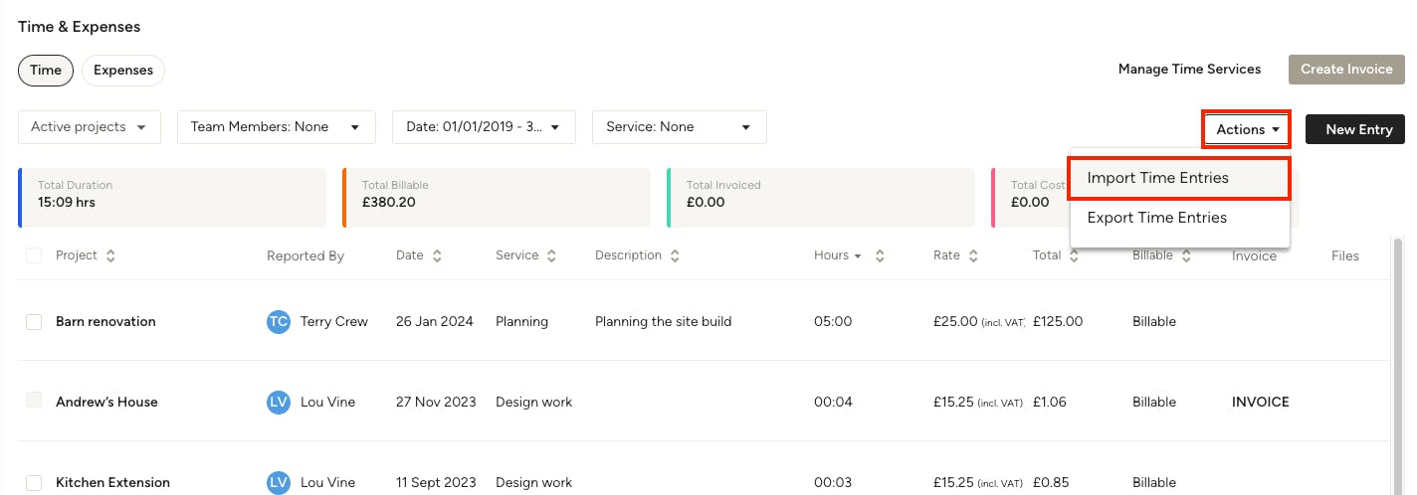Screen dimensions: 1417x495
Task: Click the £125.00 total value
Action: click(x=1058, y=321)
